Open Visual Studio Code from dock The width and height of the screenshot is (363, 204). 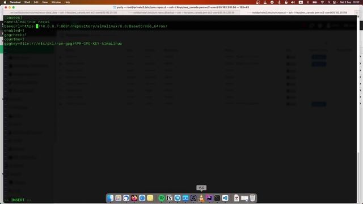tap(225, 198)
